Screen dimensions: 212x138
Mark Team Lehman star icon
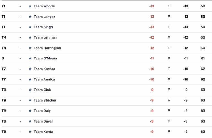pyautogui.click(x=30, y=37)
